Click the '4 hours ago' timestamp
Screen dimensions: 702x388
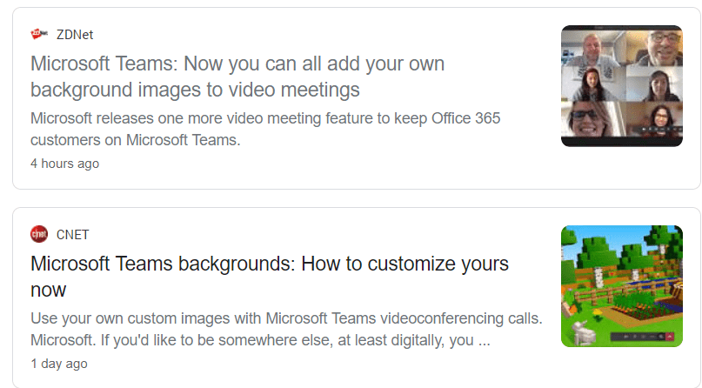click(x=64, y=164)
